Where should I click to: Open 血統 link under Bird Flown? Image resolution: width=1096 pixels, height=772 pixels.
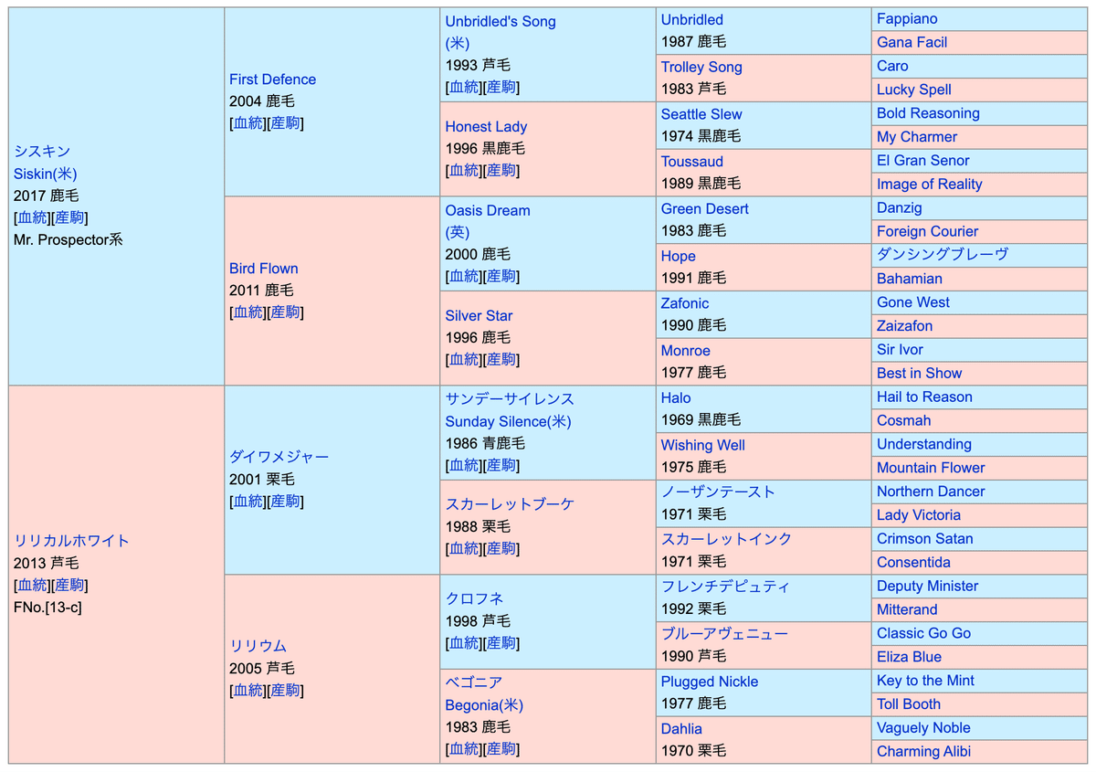coord(248,312)
